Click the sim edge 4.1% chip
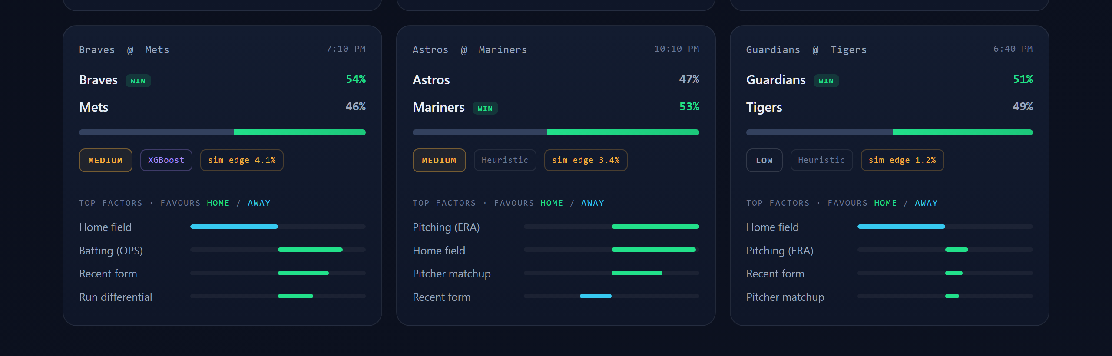 (x=242, y=160)
